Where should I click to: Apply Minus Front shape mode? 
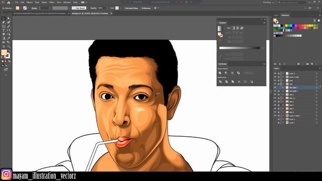point(226,73)
